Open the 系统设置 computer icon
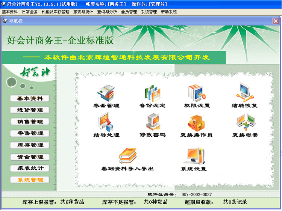 click(194, 156)
